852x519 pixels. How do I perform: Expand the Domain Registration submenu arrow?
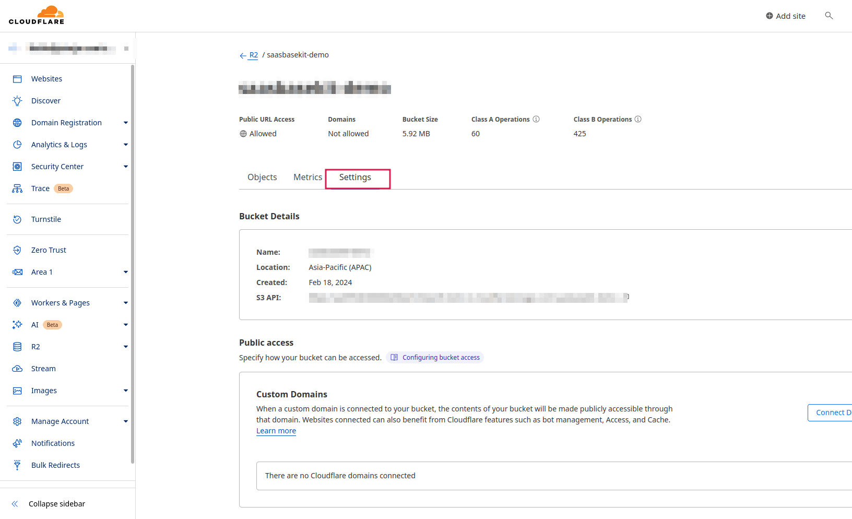point(125,123)
